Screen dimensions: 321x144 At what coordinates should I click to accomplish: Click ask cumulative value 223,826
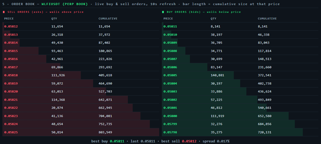pos(105,59)
